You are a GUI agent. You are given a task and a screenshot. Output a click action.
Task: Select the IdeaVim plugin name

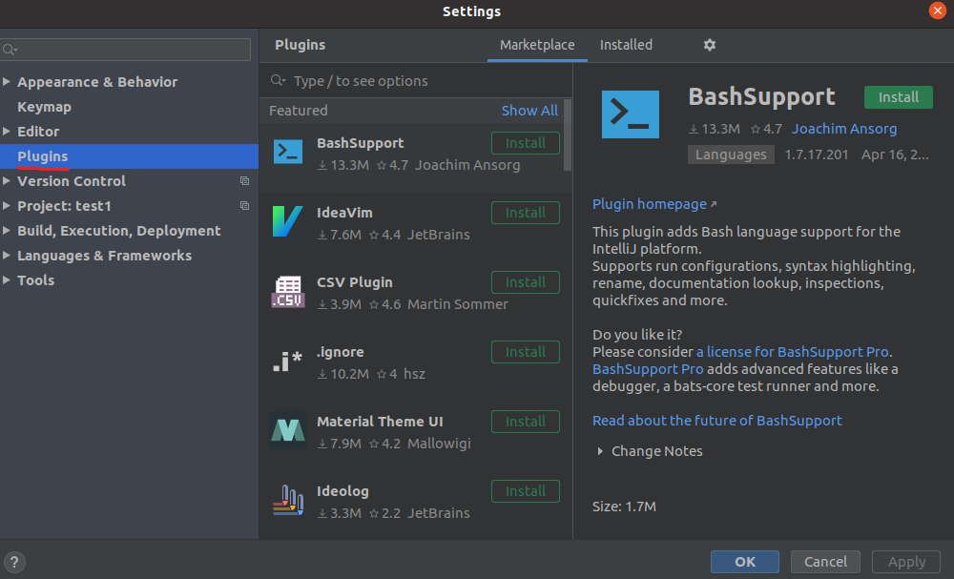pyautogui.click(x=344, y=213)
